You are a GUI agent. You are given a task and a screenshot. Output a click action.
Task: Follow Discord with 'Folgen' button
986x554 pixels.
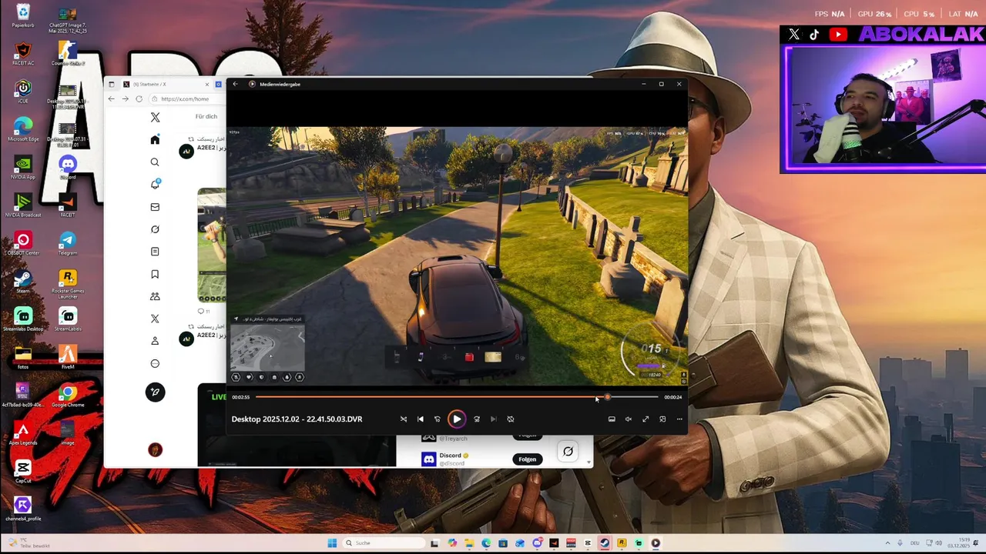[527, 459]
